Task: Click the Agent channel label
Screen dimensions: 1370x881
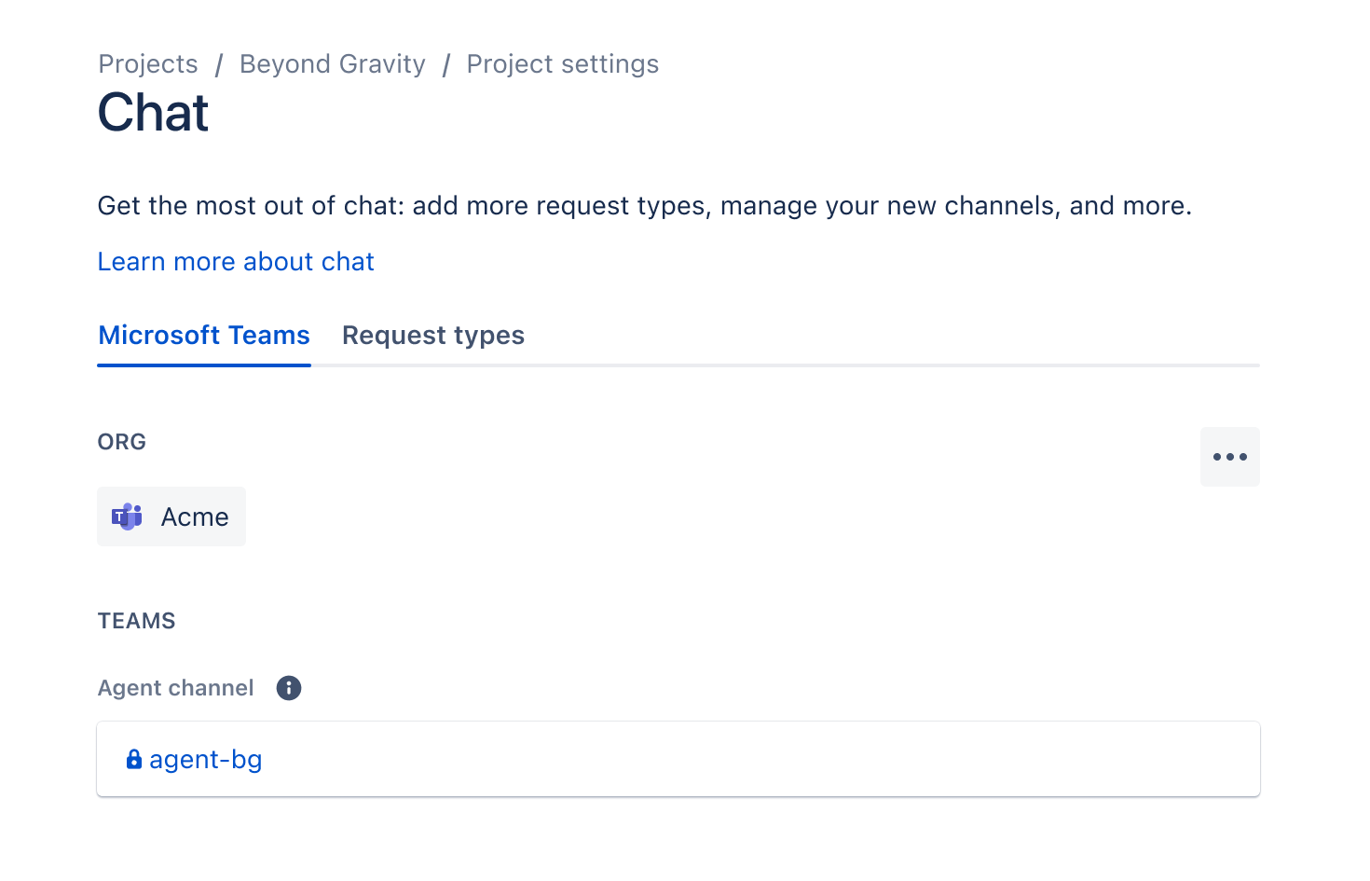Action: point(175,688)
